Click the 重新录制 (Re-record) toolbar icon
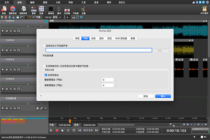 [13, 9]
